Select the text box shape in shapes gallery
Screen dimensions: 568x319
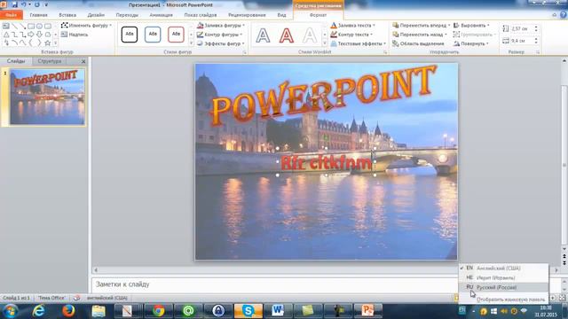6,26
